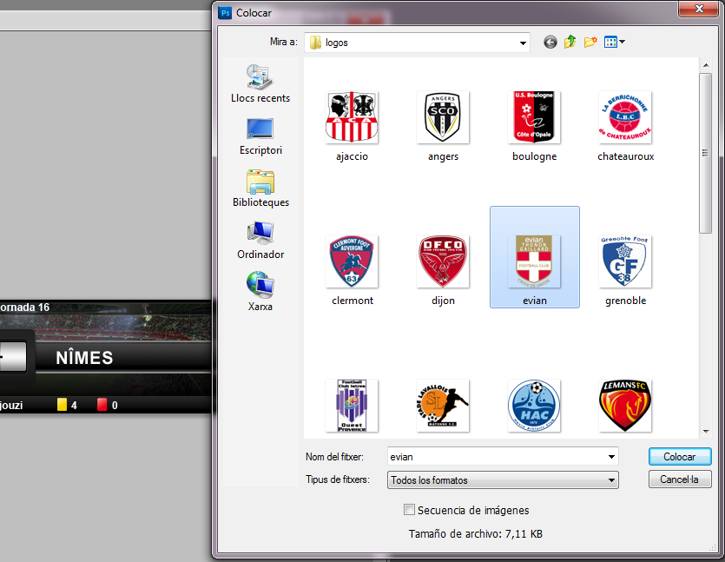Create a new folder icon
The height and width of the screenshot is (562, 725).
pyautogui.click(x=590, y=42)
